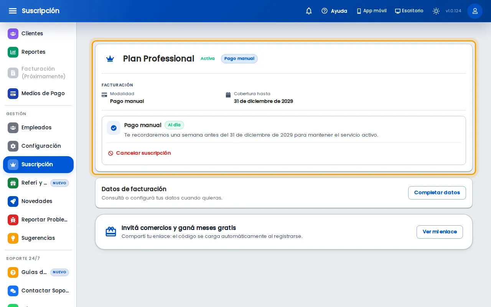Screen dimensions: 491x307
Task: Open the user profile avatar
Action: pyautogui.click(x=475, y=11)
